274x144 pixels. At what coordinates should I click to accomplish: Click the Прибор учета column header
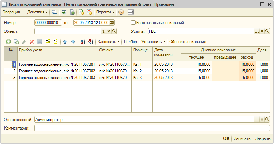57,53
